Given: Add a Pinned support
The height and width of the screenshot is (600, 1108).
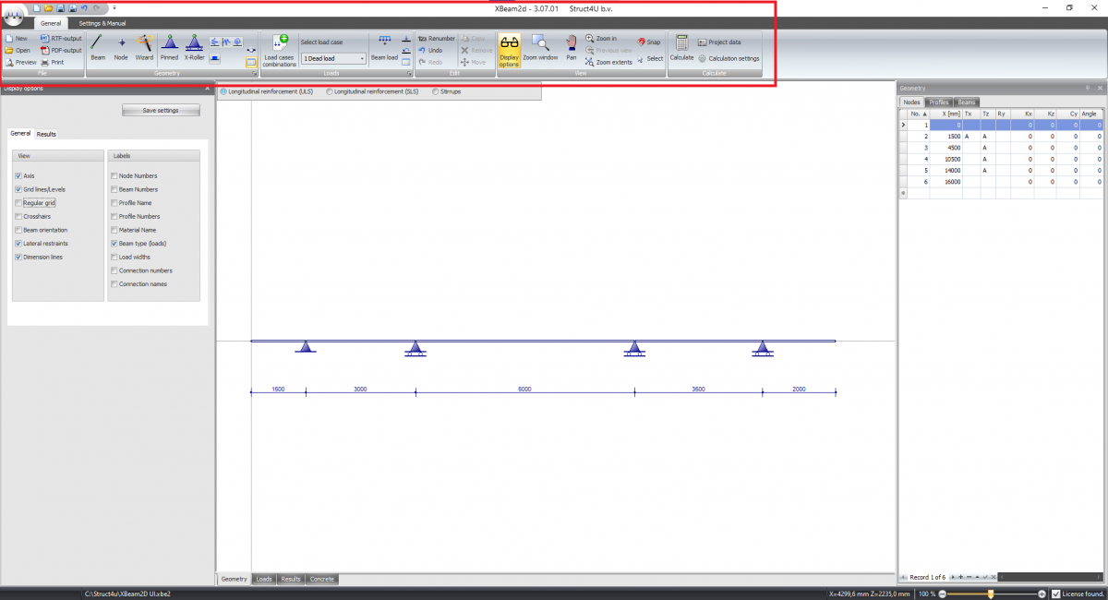Looking at the screenshot, I should (x=169, y=50).
